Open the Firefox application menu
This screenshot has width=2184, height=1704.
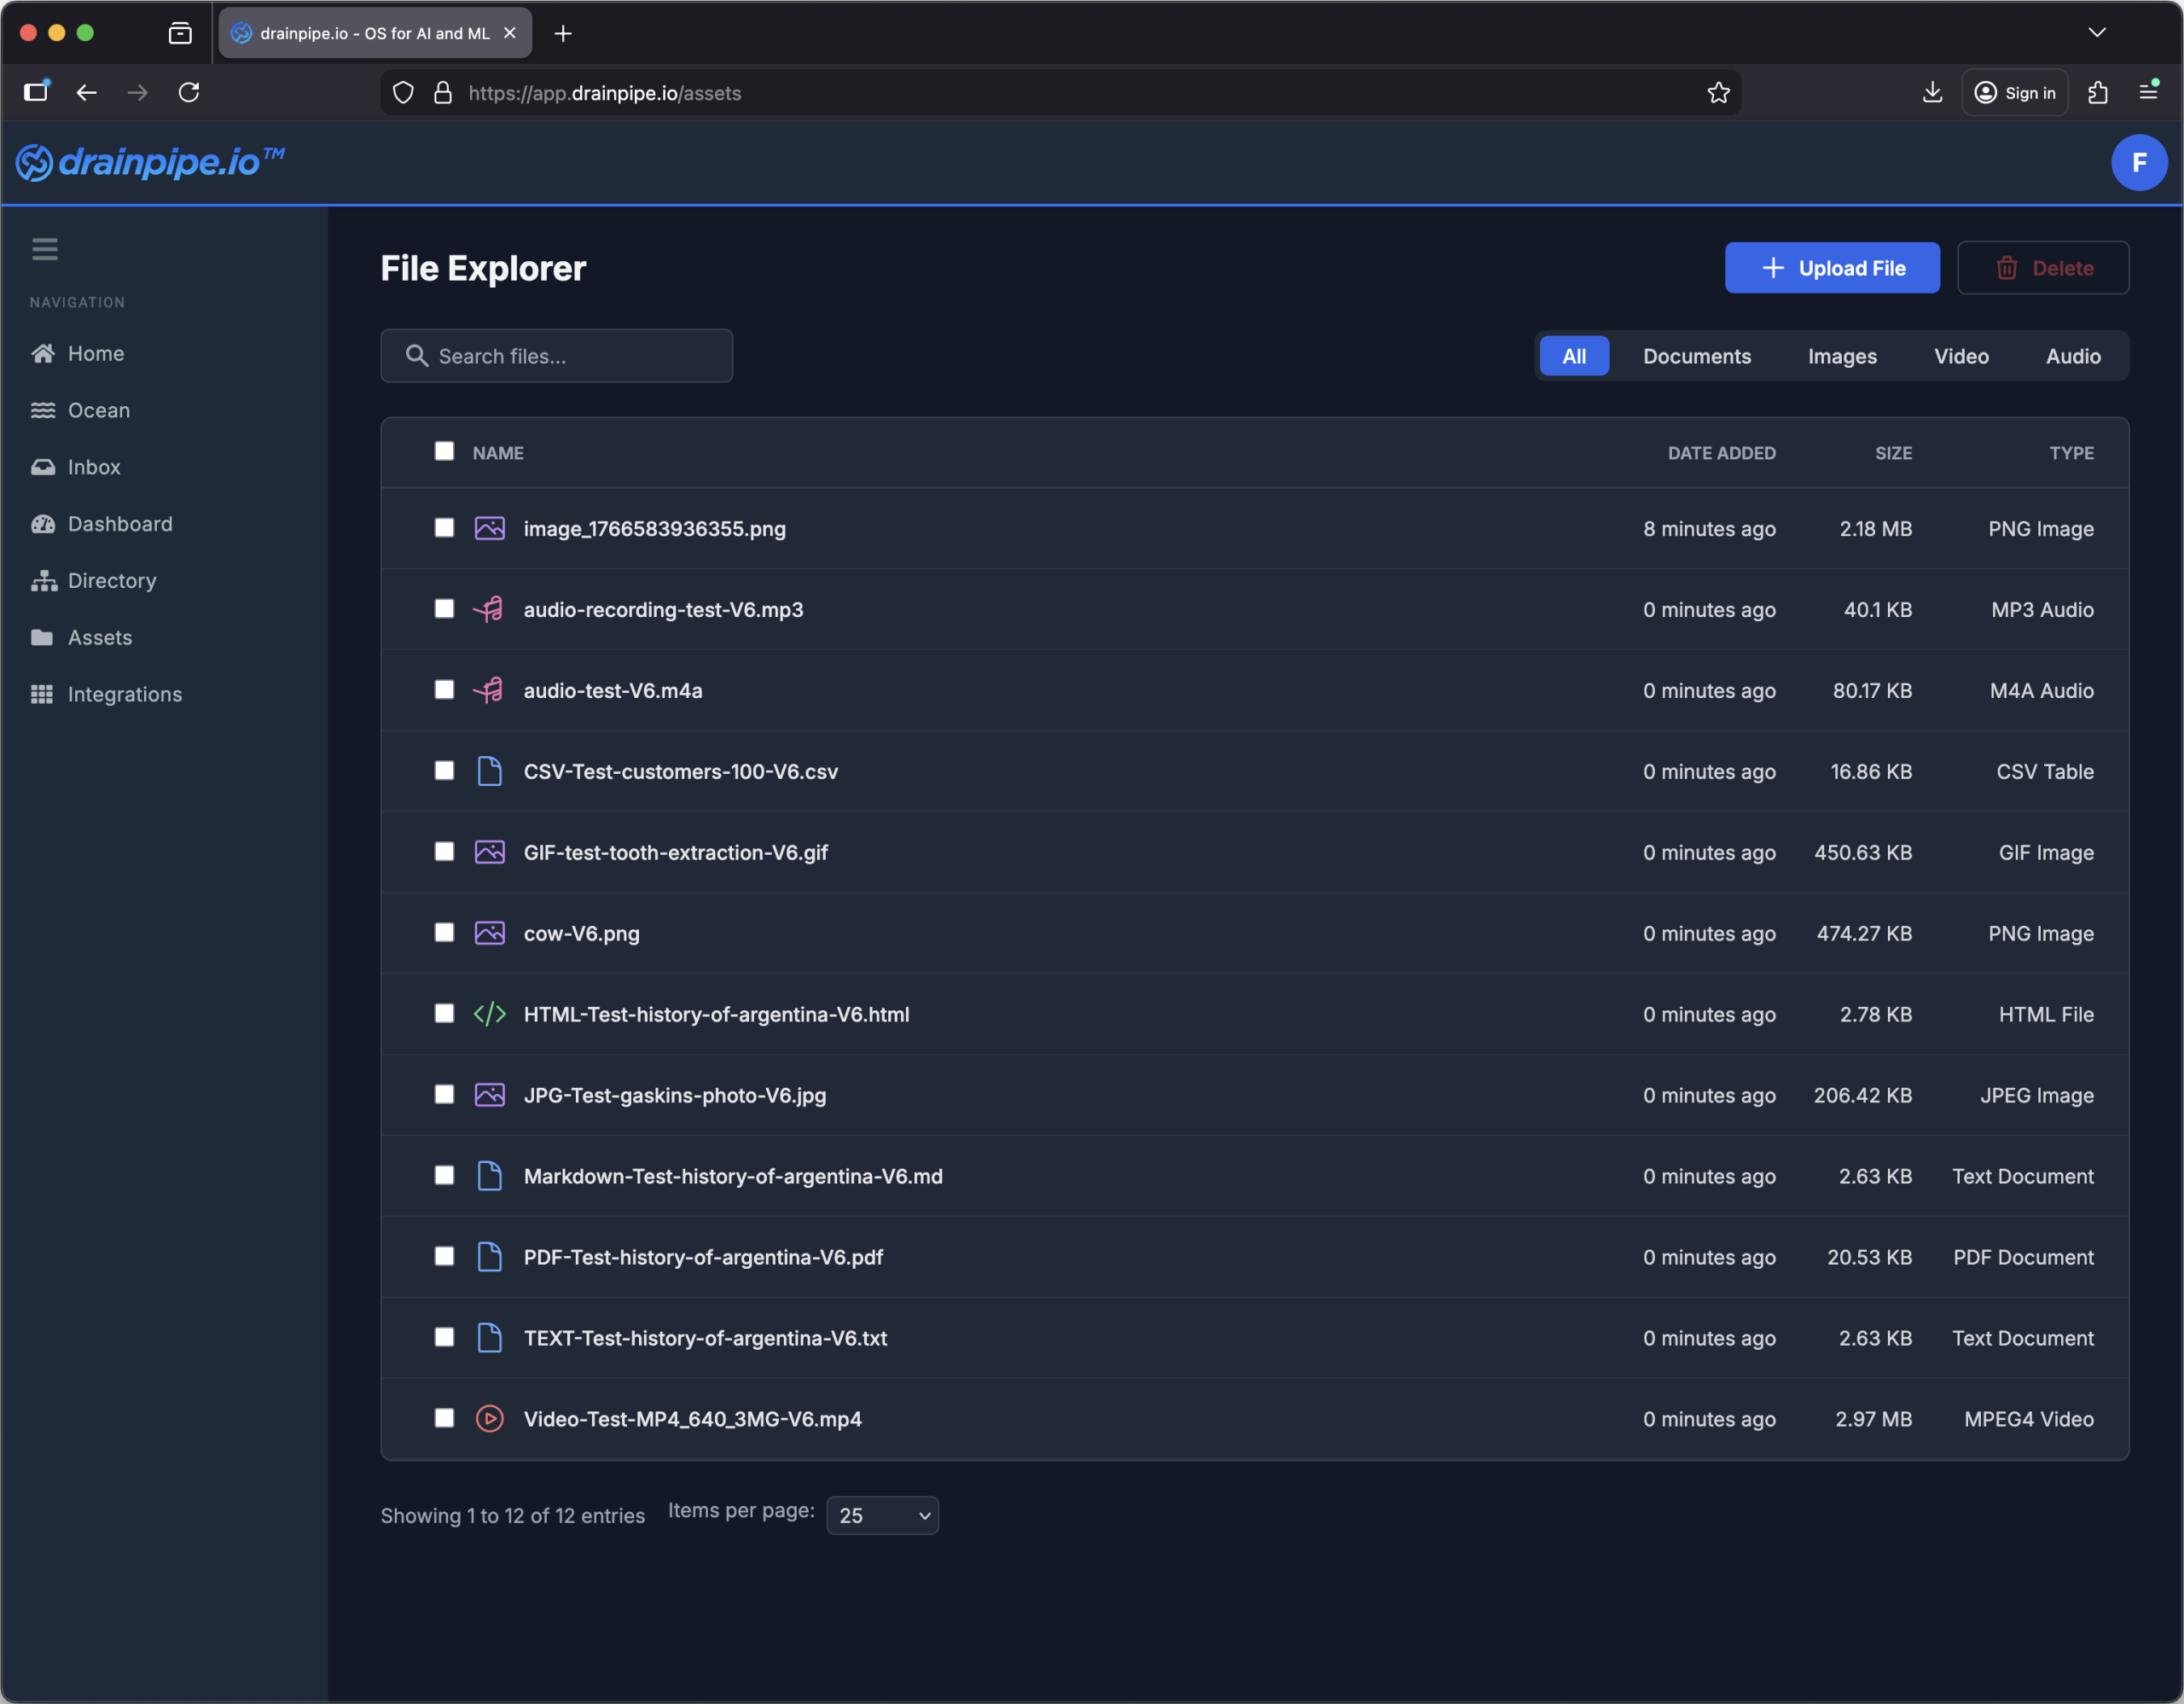point(2147,93)
